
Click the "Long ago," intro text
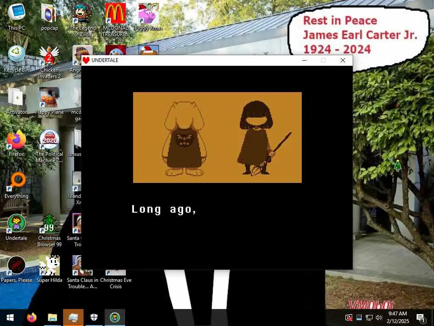click(x=164, y=209)
